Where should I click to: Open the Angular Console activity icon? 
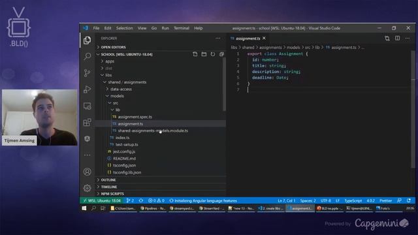click(x=87, y=138)
